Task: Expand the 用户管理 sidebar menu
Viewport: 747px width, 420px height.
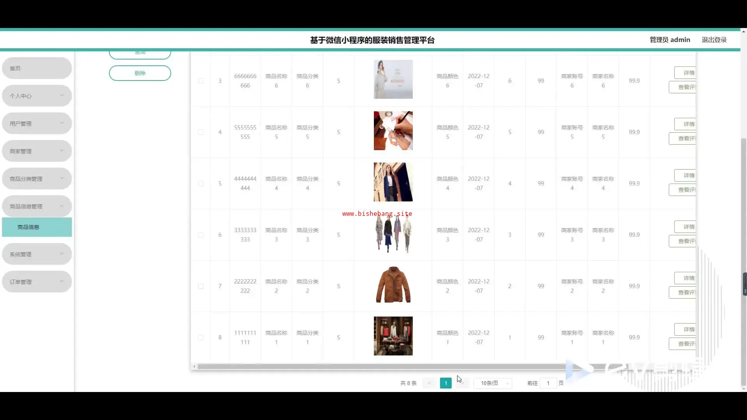Action: click(x=37, y=123)
